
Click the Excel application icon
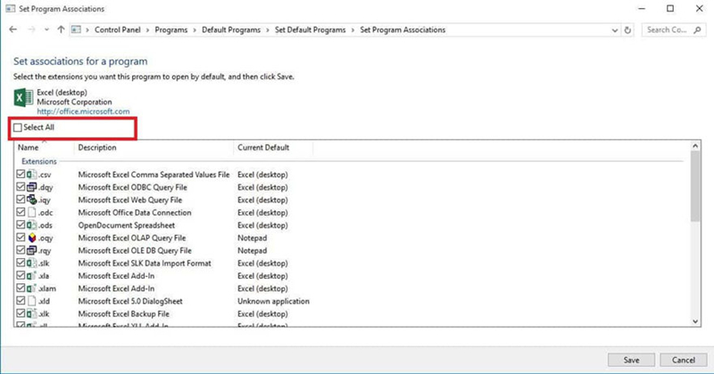(x=23, y=98)
